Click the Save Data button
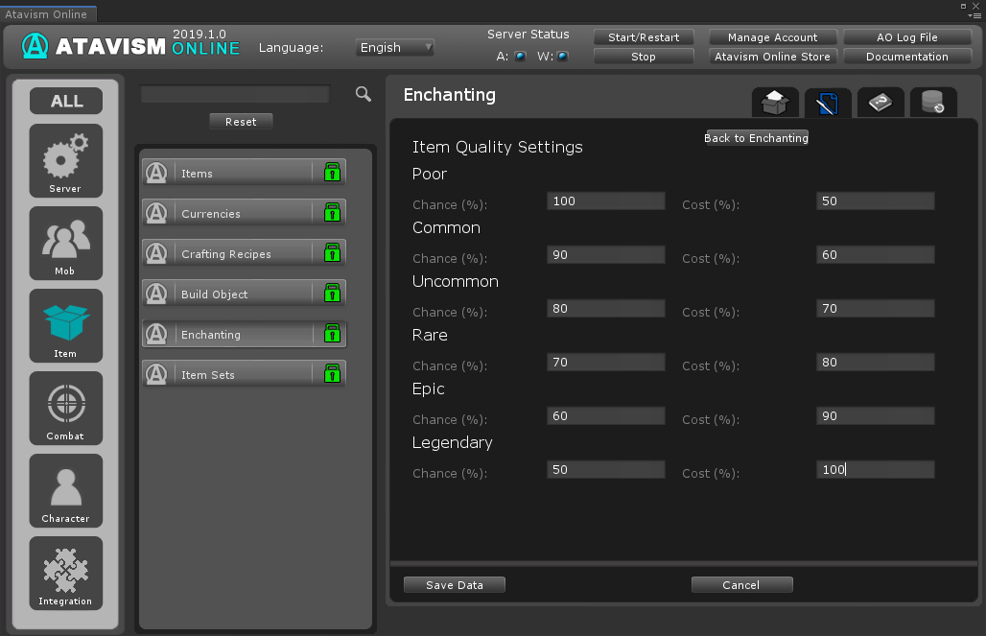The width and height of the screenshot is (986, 636). [x=454, y=584]
